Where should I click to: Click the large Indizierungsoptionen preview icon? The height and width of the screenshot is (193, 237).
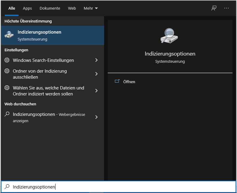pyautogui.click(x=169, y=36)
